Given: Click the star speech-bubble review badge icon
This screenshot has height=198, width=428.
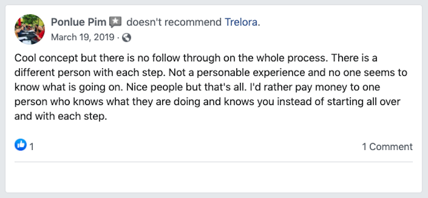Looking at the screenshot, I should click(116, 22).
